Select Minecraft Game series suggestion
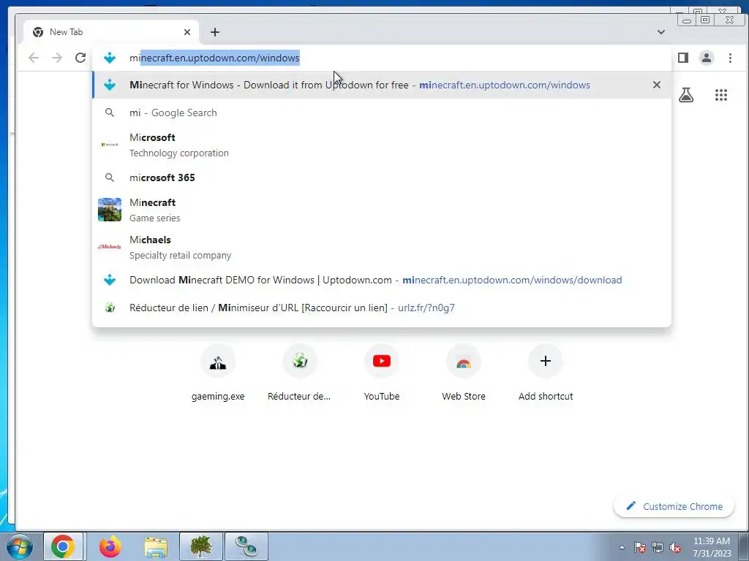The width and height of the screenshot is (749, 561). point(382,210)
